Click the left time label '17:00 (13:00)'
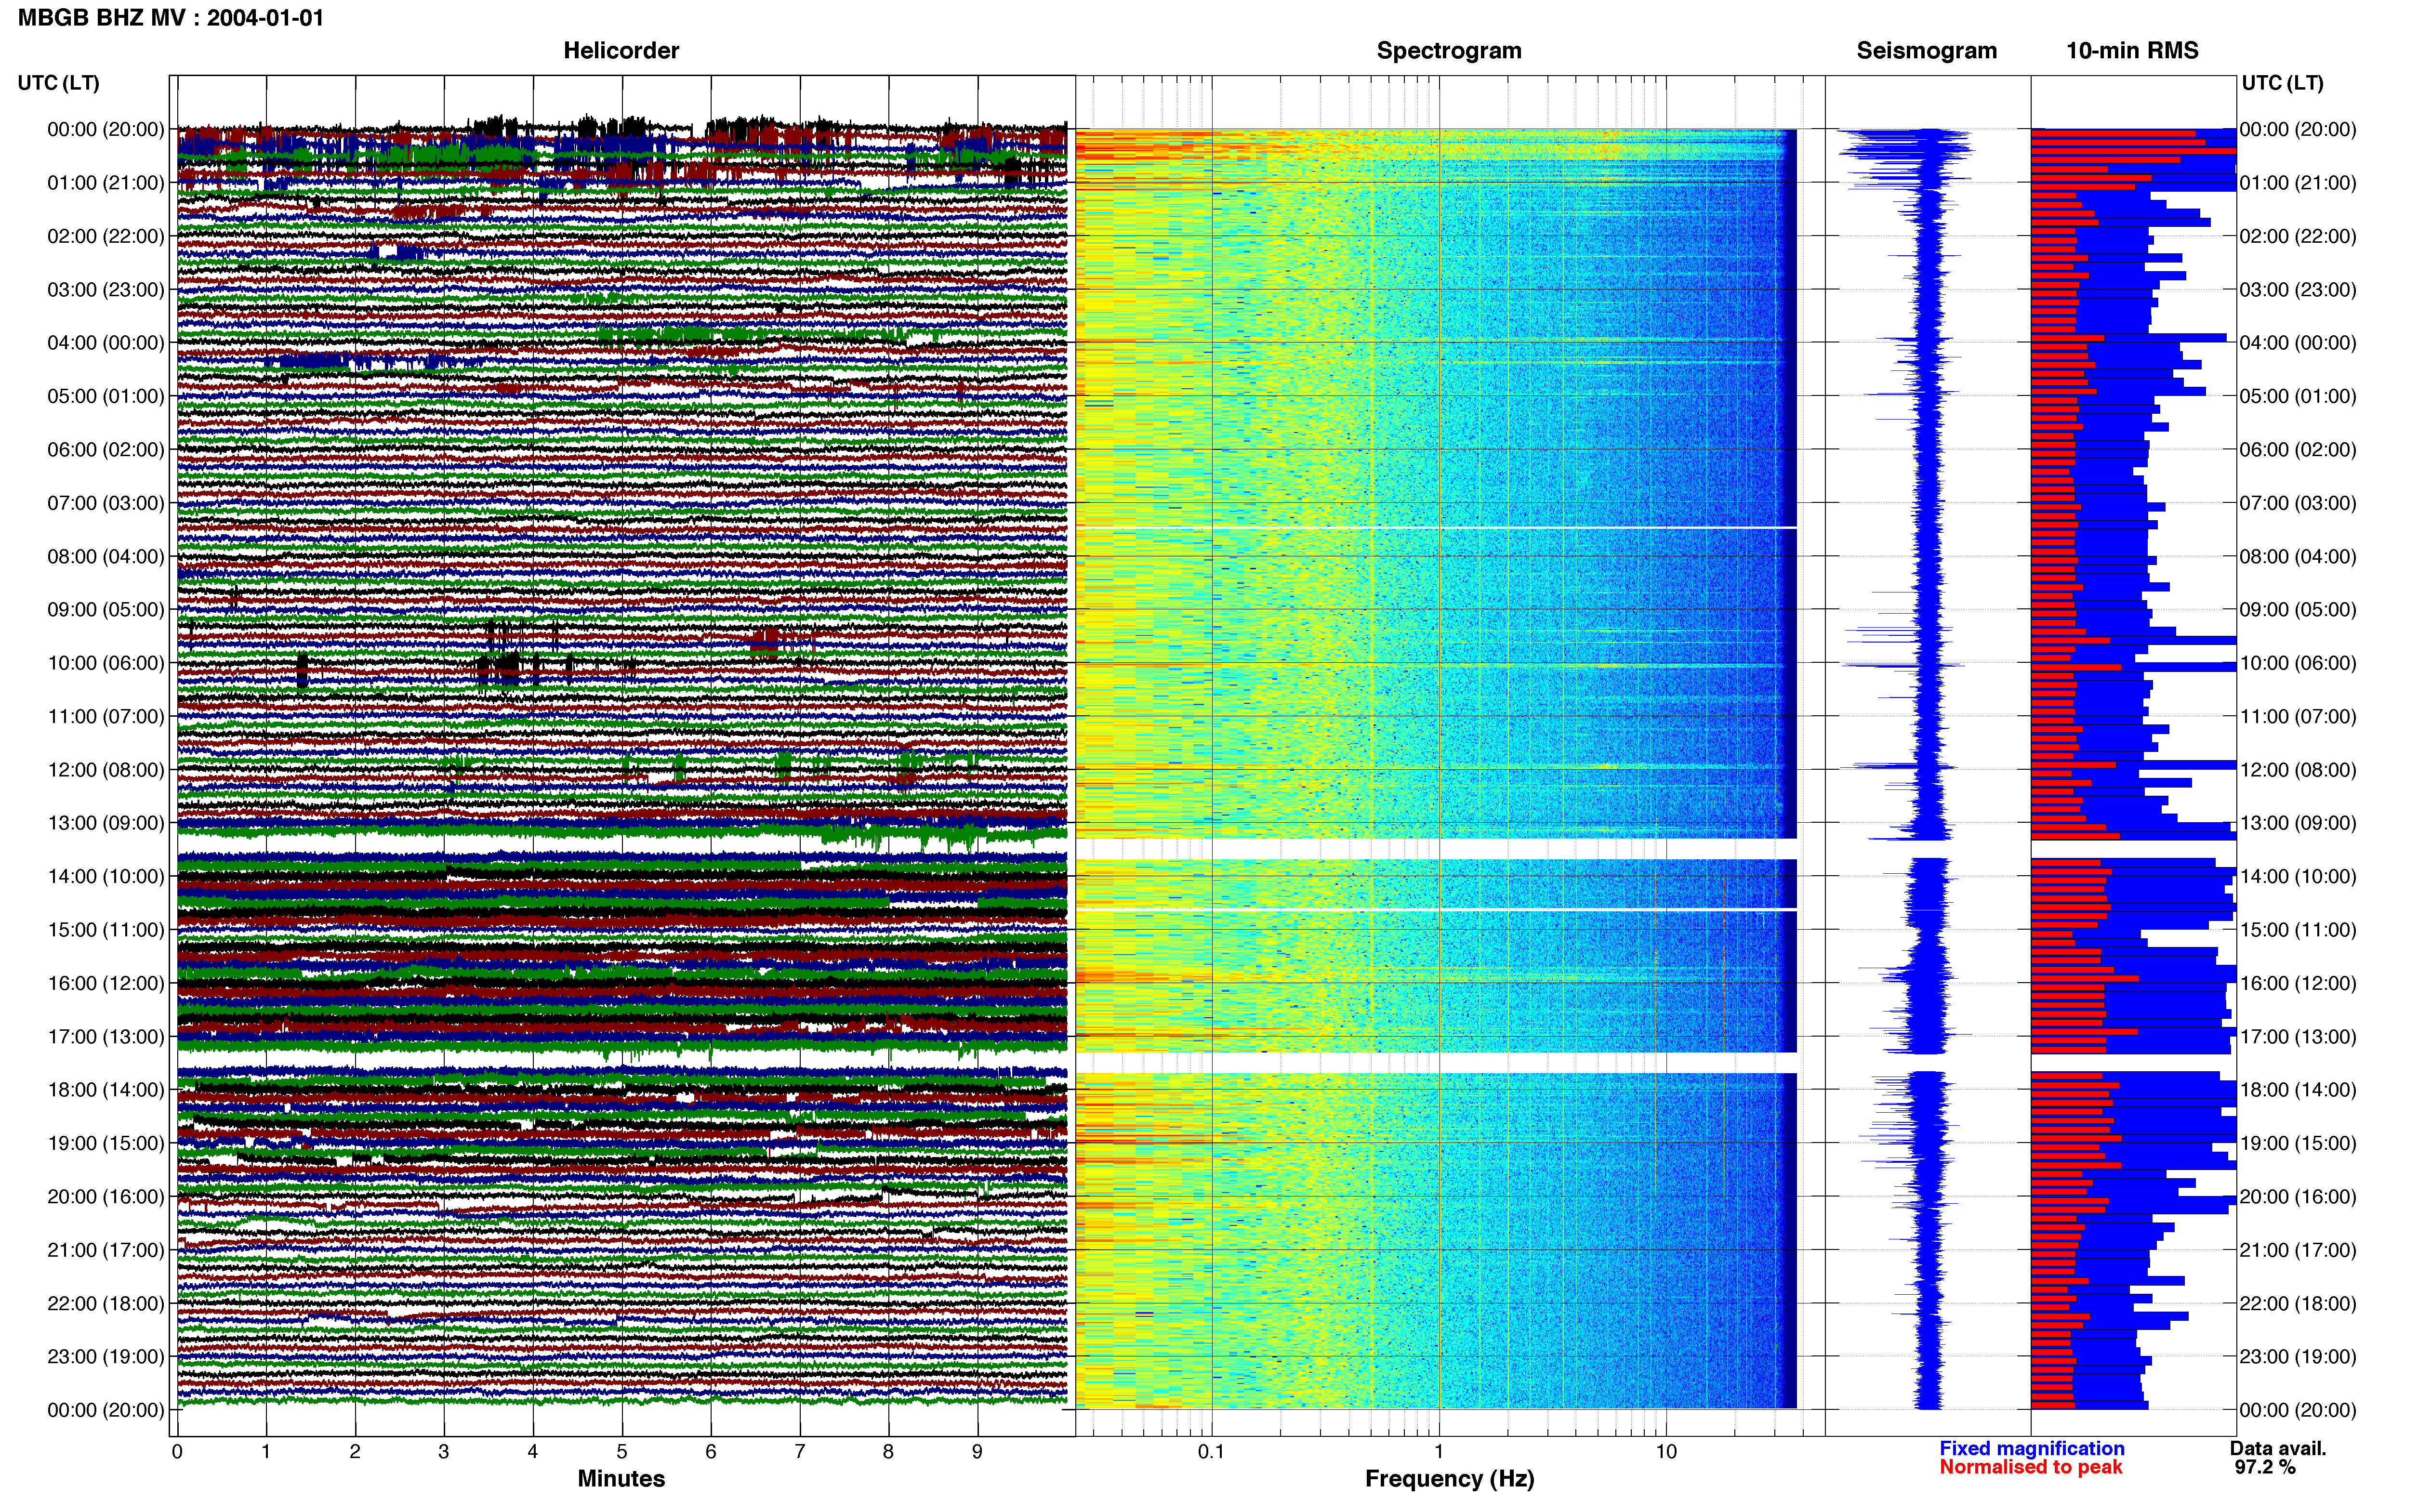 [x=106, y=1036]
